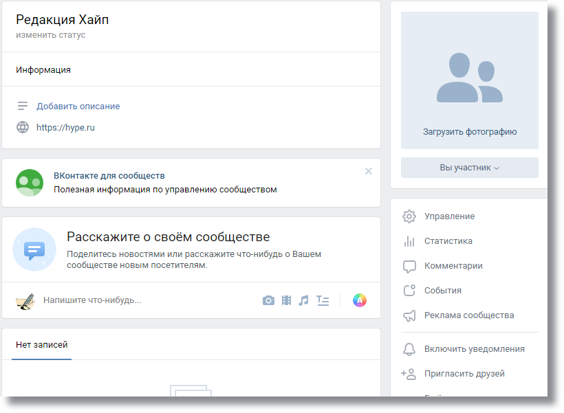Click изменить статус link
564x413 pixels.
51,35
